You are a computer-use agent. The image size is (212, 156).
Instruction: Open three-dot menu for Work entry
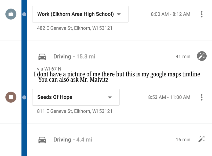coord(202,14)
